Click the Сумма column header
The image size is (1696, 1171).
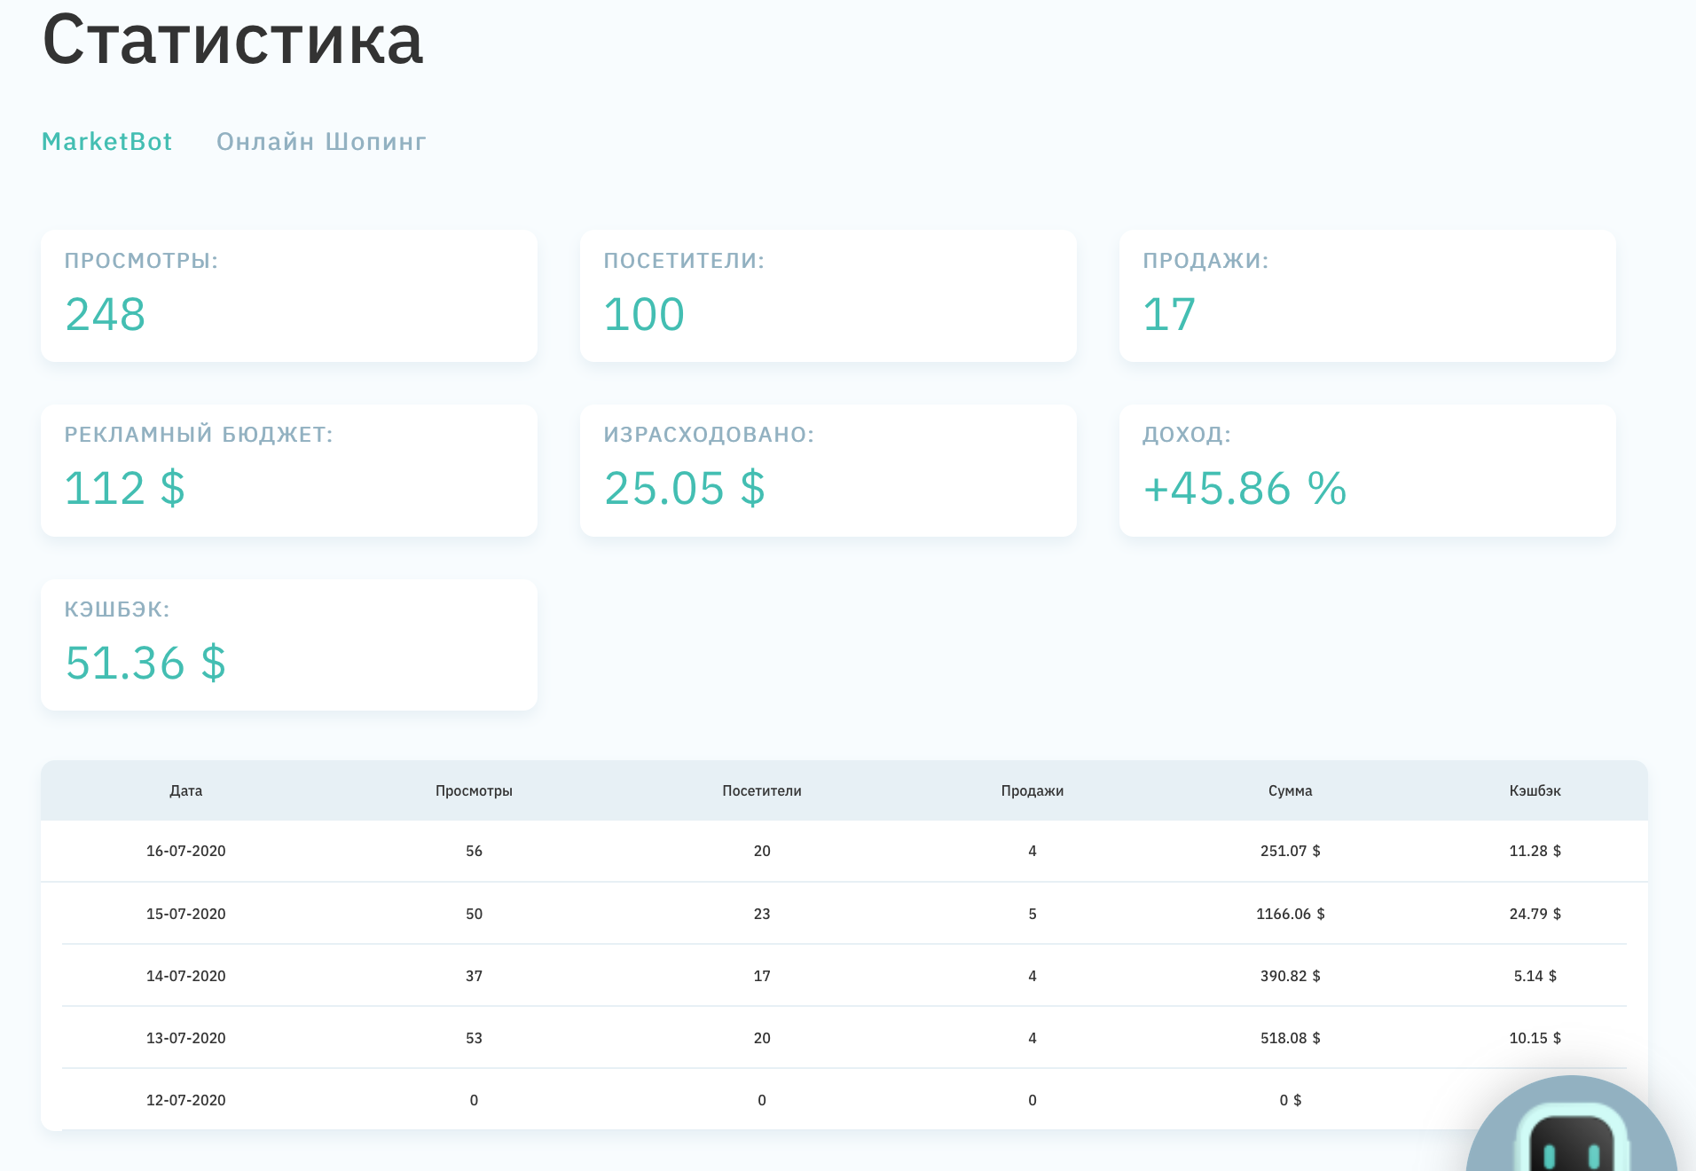pyautogui.click(x=1290, y=790)
